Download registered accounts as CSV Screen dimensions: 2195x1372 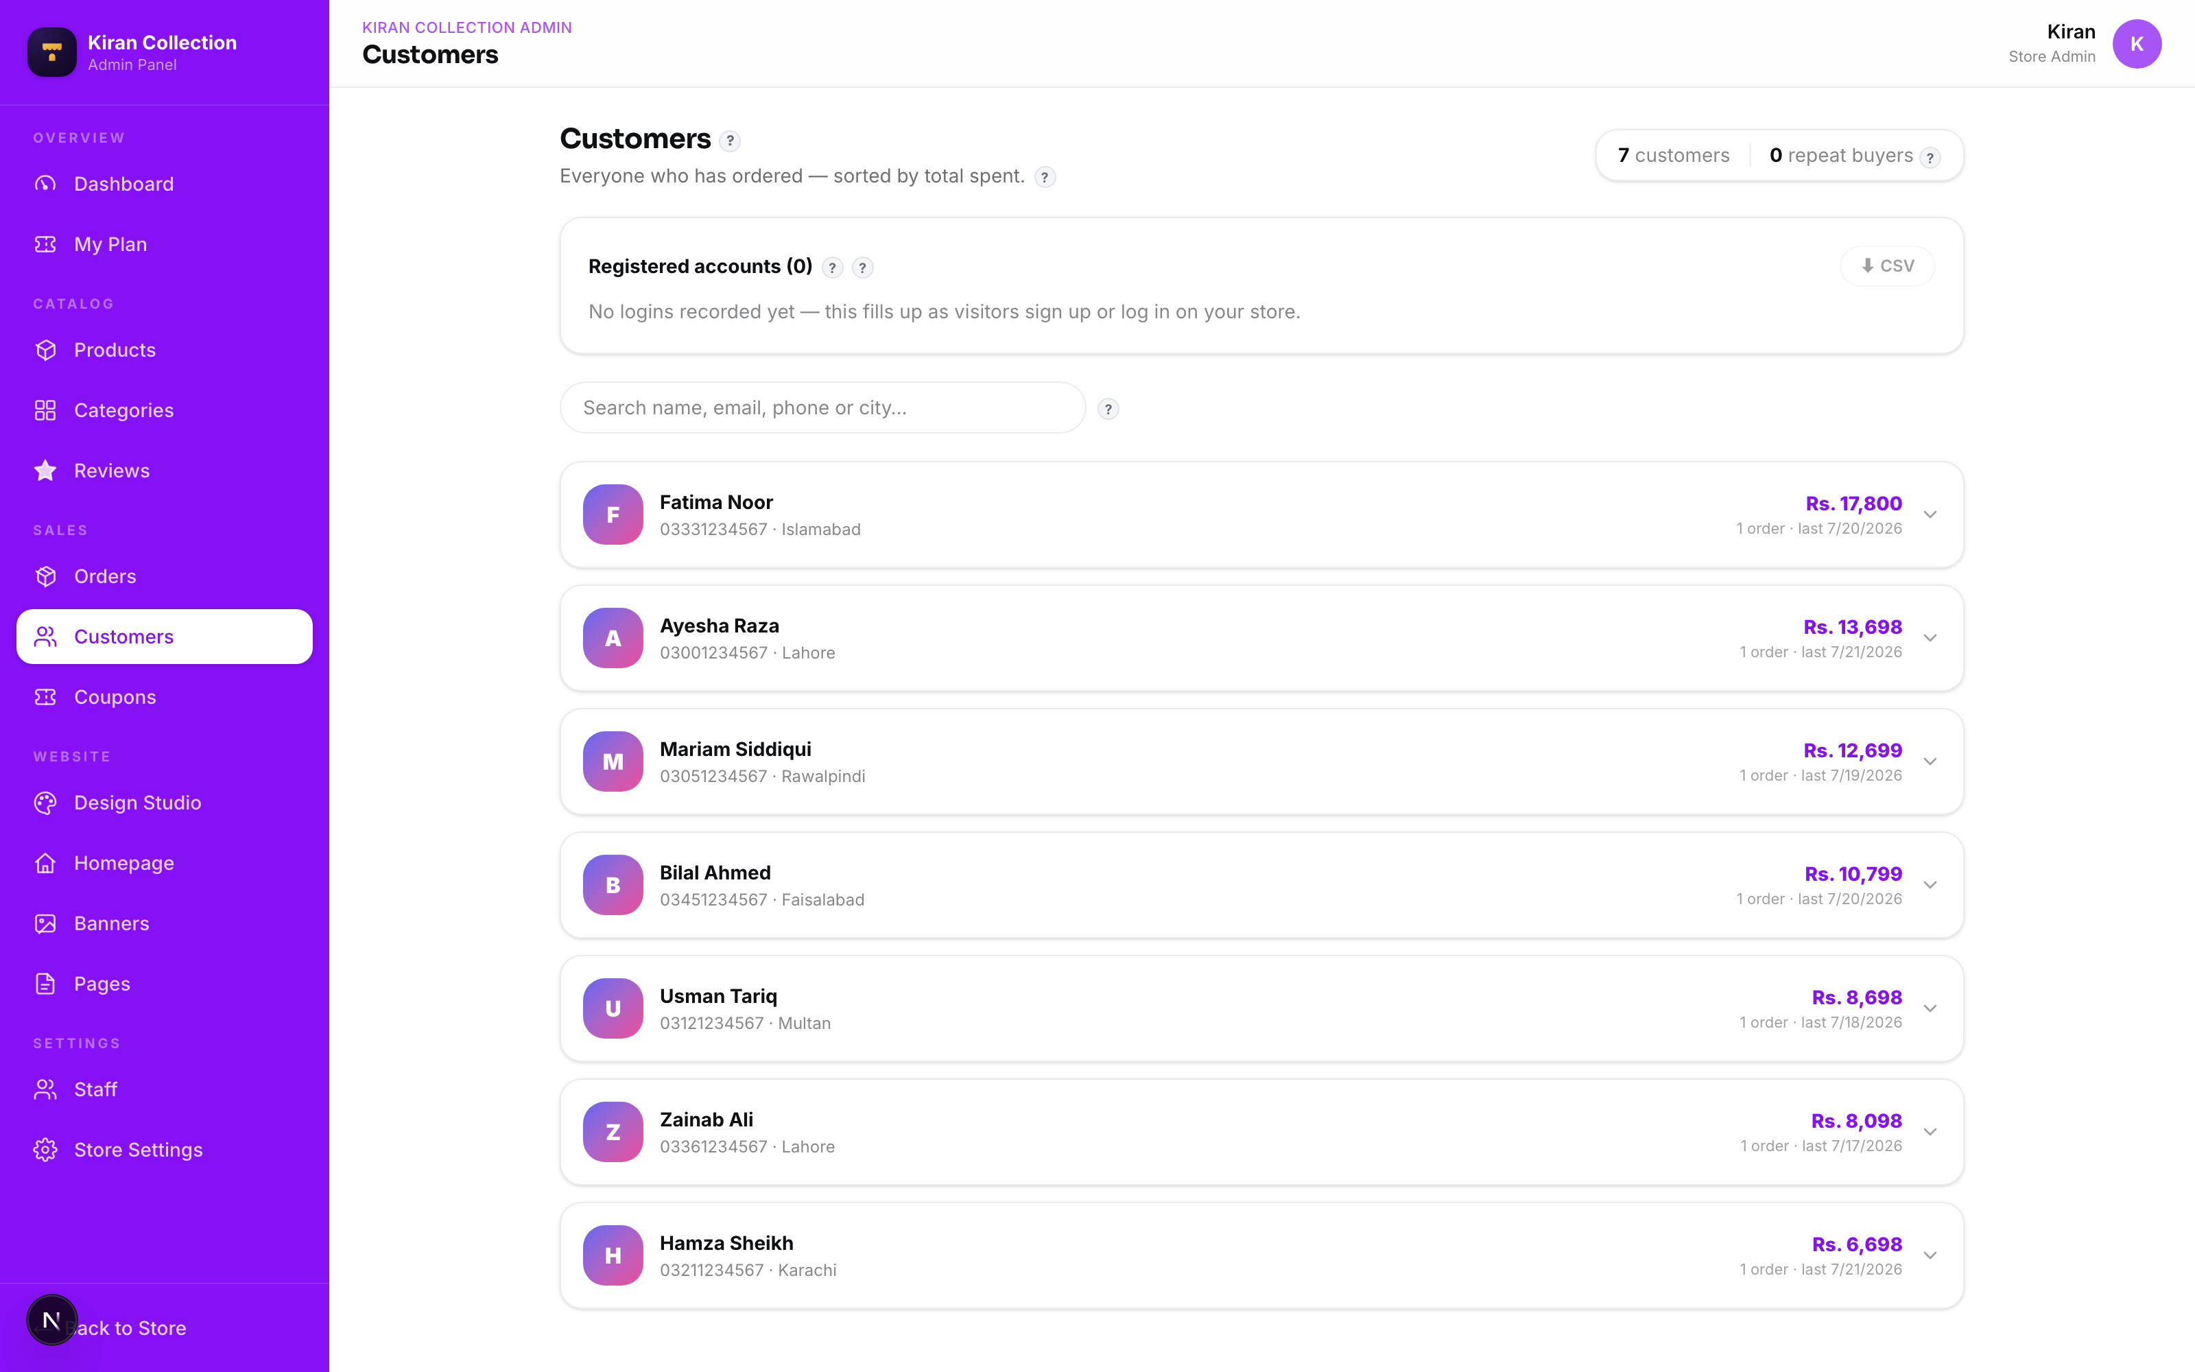pos(1888,266)
